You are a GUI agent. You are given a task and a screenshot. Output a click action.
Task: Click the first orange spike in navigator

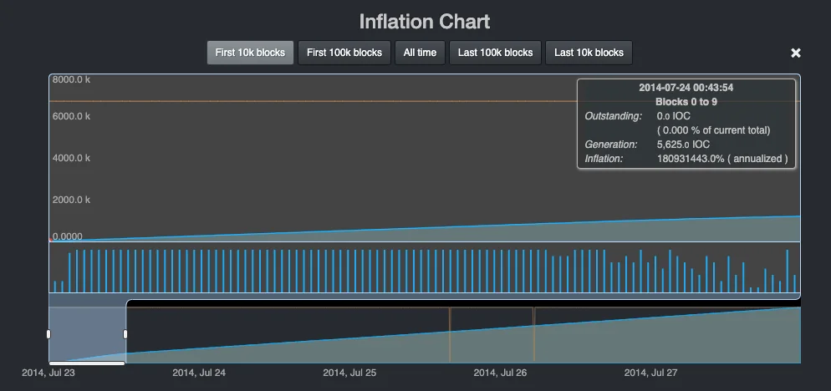point(450,334)
